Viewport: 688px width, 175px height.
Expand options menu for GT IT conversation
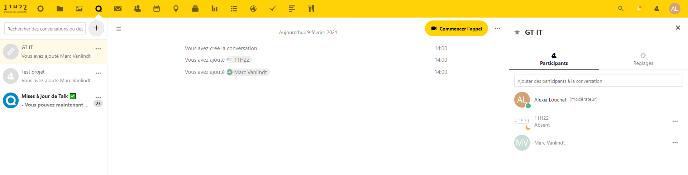pos(98,49)
